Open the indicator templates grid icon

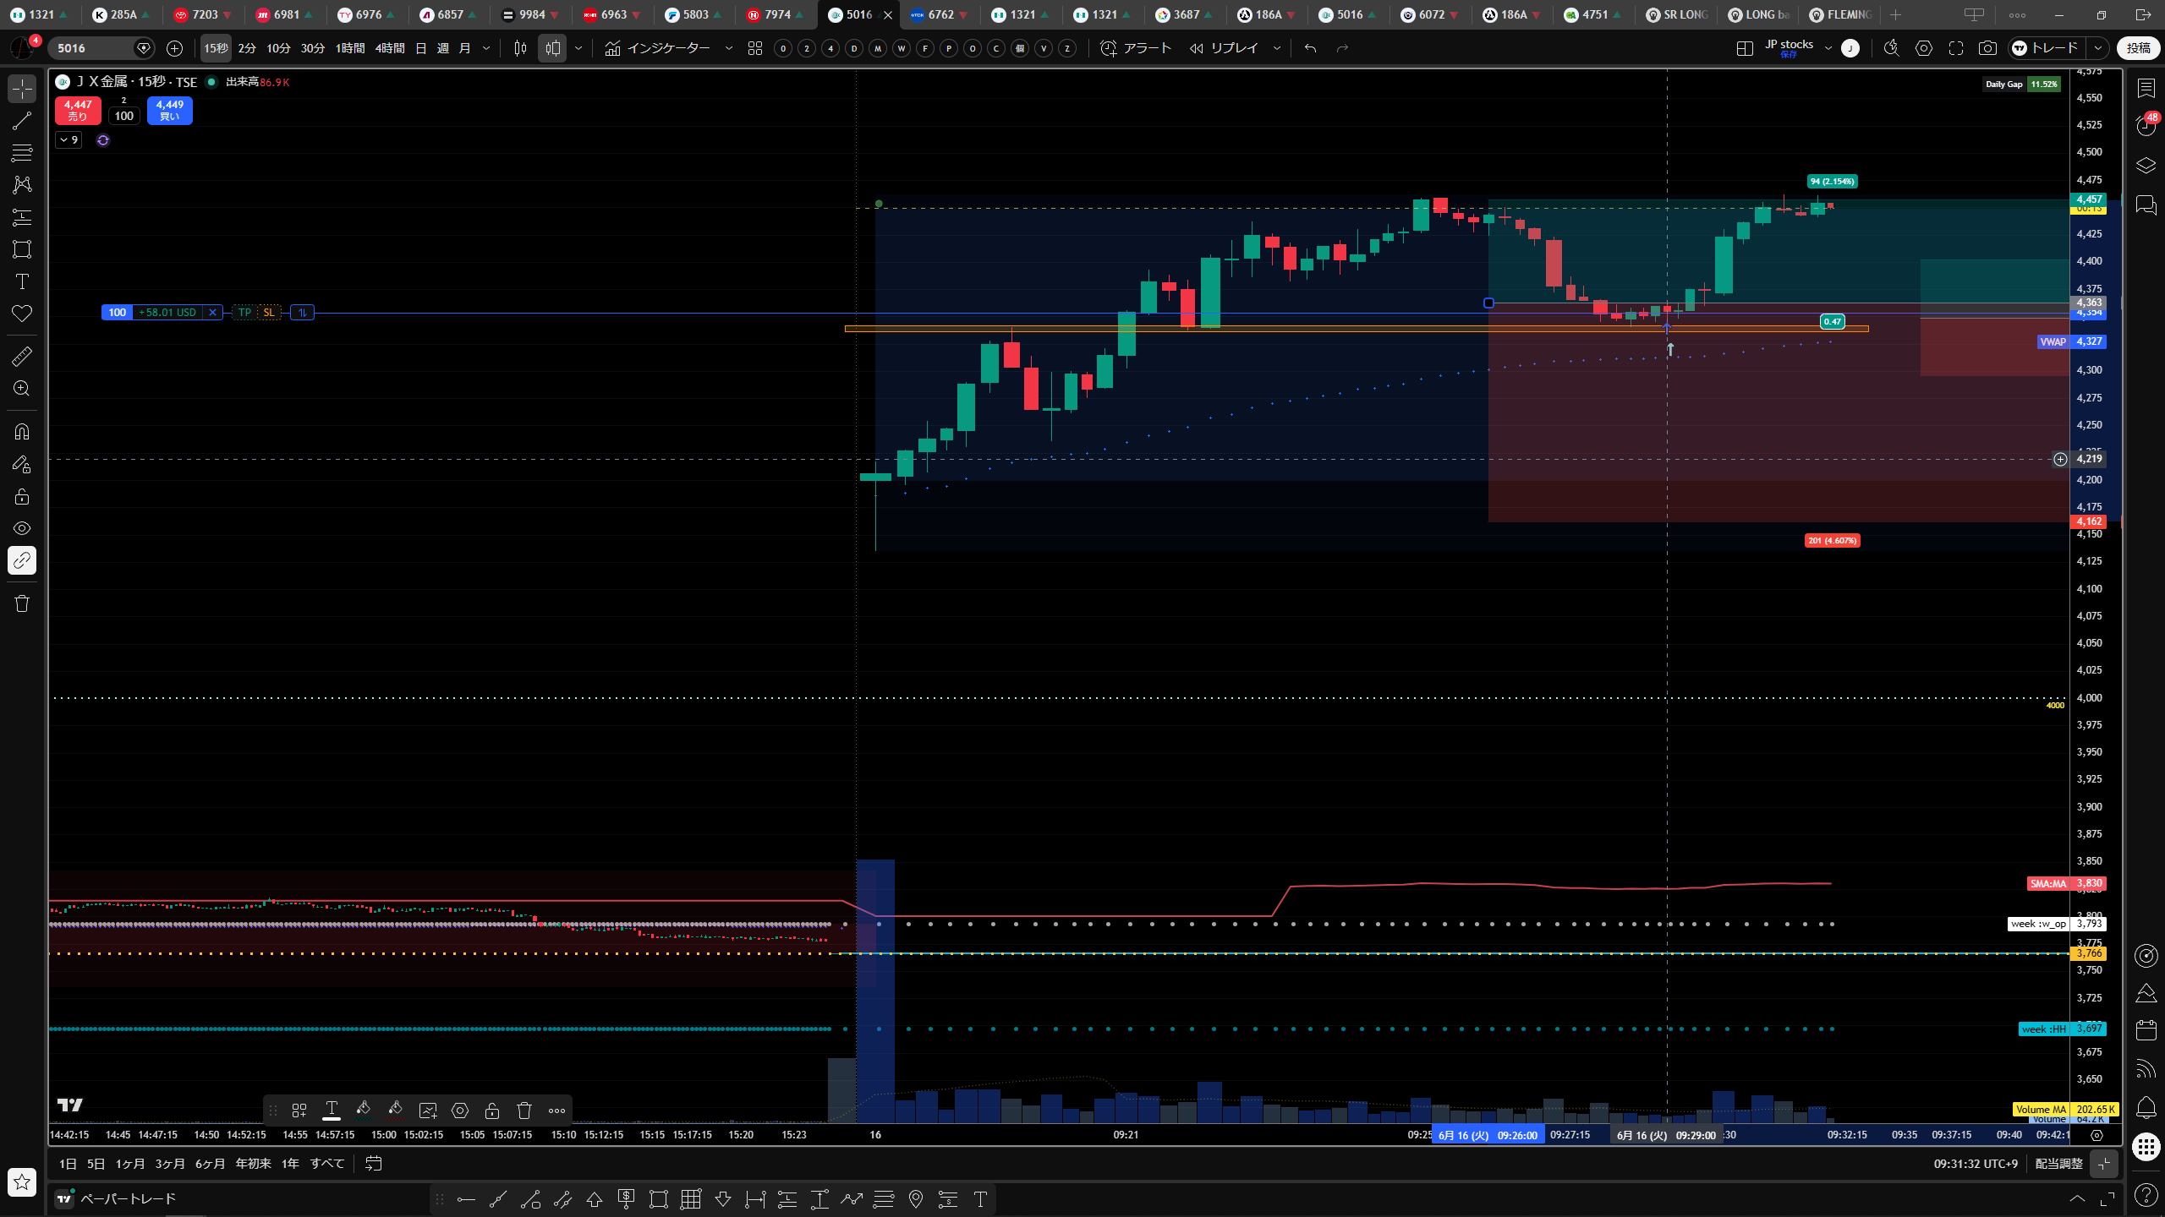click(x=755, y=49)
